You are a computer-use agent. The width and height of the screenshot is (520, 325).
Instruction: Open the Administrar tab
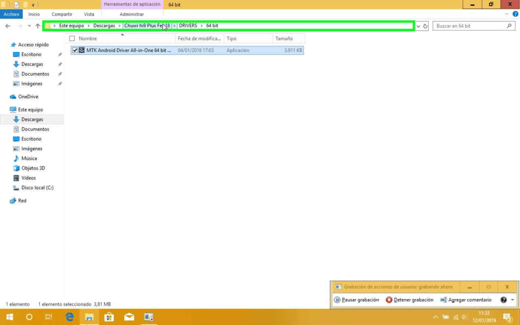point(132,14)
